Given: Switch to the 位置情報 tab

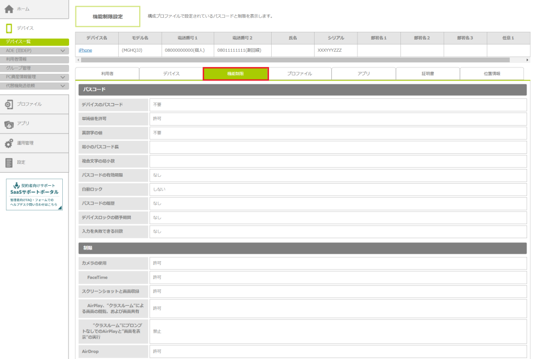Looking at the screenshot, I should 492,74.
